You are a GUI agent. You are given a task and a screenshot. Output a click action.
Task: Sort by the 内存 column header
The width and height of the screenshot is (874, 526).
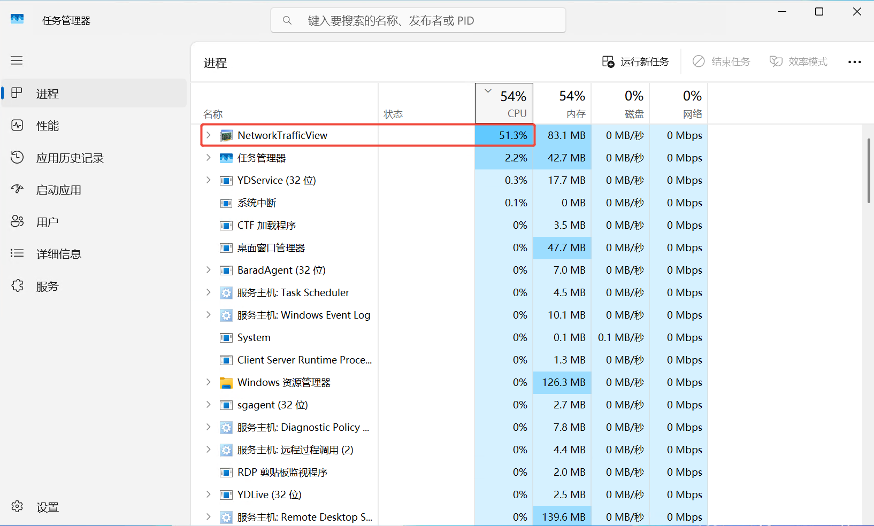coord(562,103)
